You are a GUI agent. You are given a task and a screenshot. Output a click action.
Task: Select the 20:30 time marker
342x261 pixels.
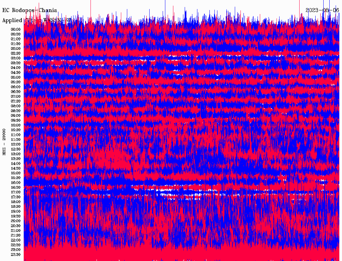[x=16, y=226]
